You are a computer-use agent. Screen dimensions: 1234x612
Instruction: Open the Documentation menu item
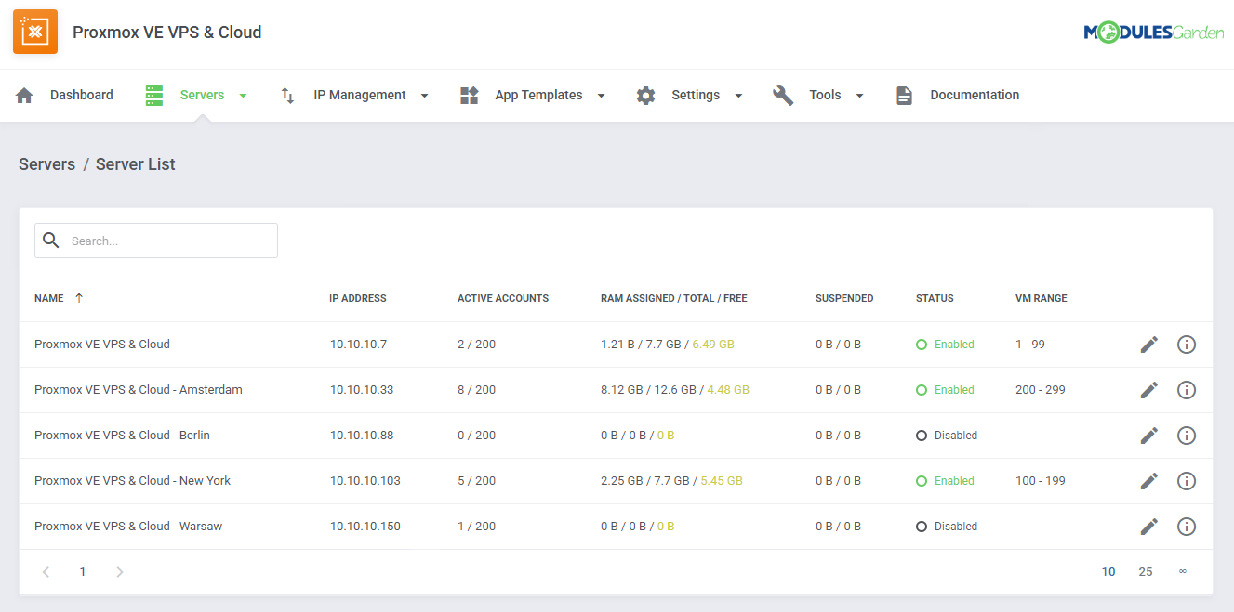pos(974,94)
